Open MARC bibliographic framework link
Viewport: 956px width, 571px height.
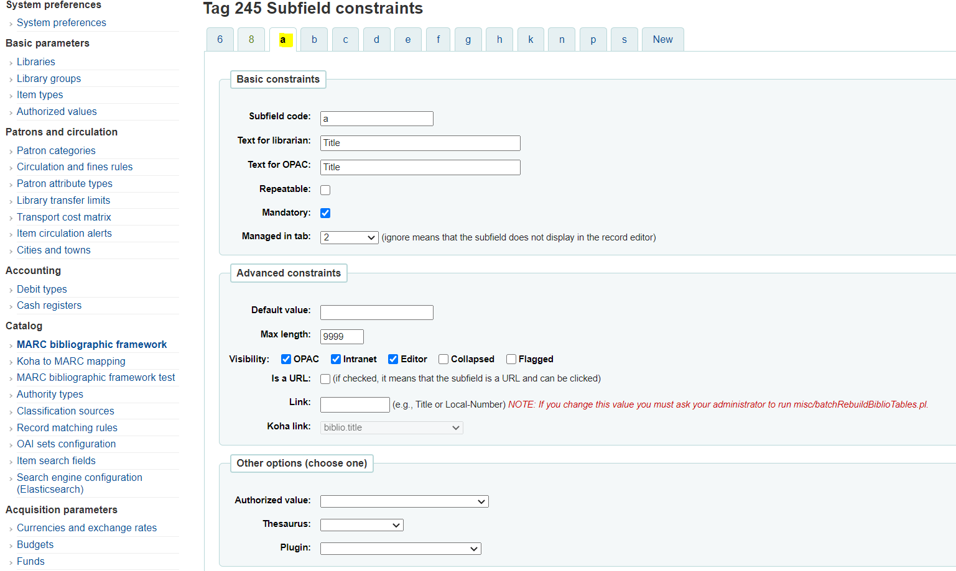pyautogui.click(x=91, y=344)
